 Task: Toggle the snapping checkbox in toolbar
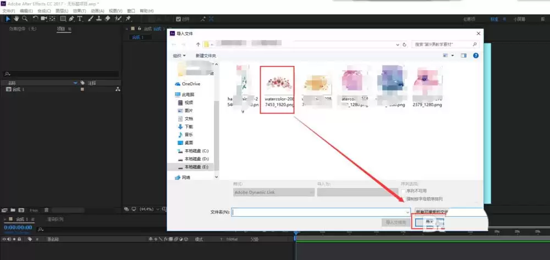(x=179, y=19)
